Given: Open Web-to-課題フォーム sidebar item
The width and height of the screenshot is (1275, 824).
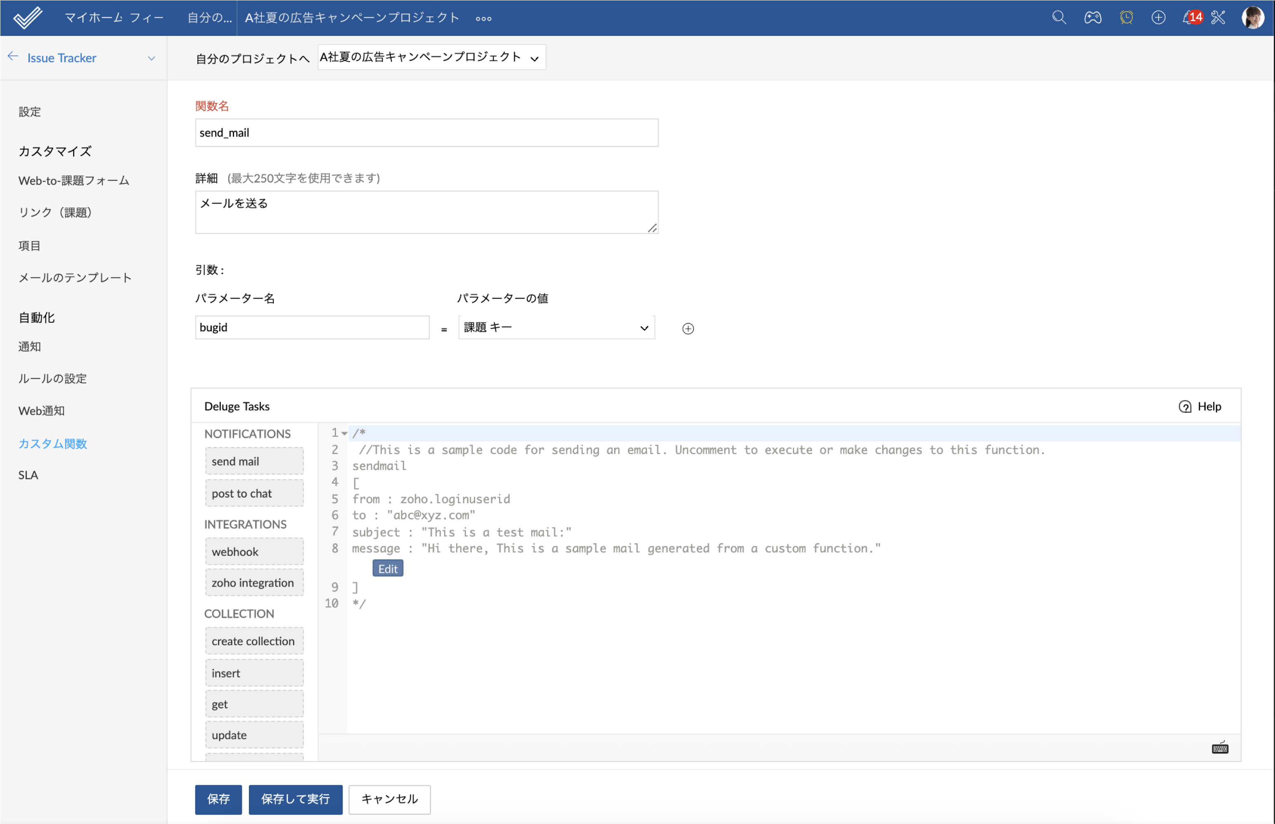Looking at the screenshot, I should pos(74,180).
